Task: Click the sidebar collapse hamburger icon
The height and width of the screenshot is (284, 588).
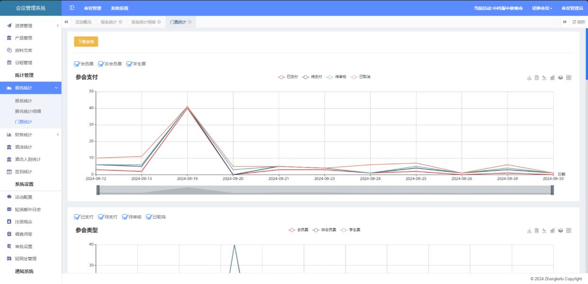Action: coord(72,8)
